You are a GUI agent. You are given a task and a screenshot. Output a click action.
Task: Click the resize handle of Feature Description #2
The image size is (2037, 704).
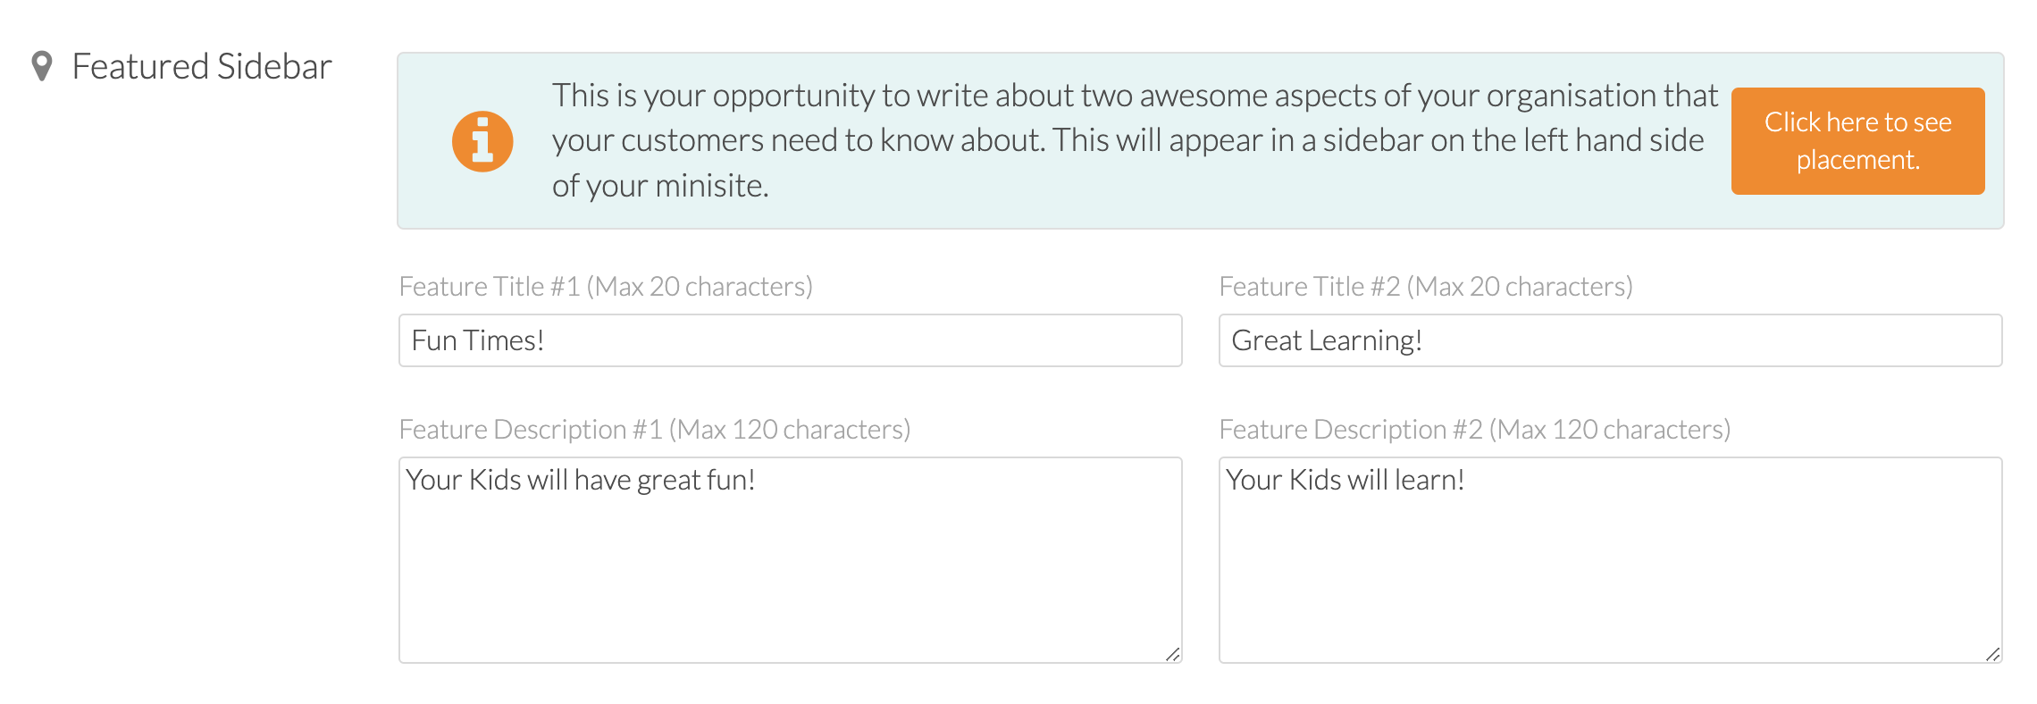click(x=1993, y=654)
